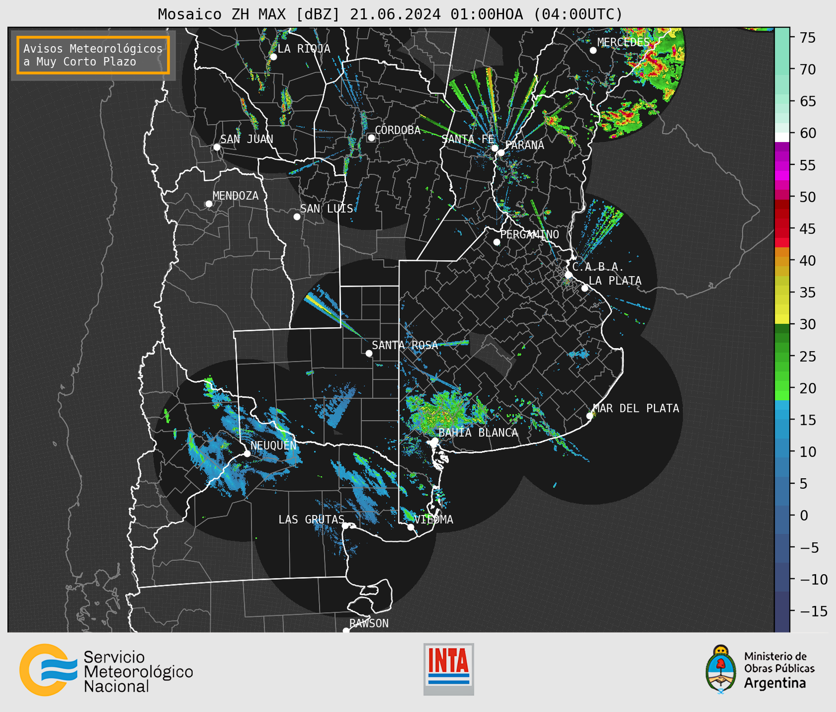Click the 75 tick label on the scale
The image size is (836, 712).
pos(808,38)
